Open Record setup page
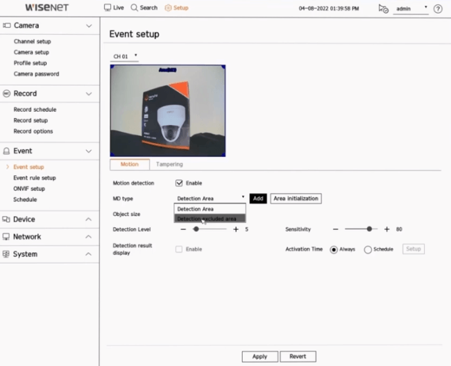 31,120
